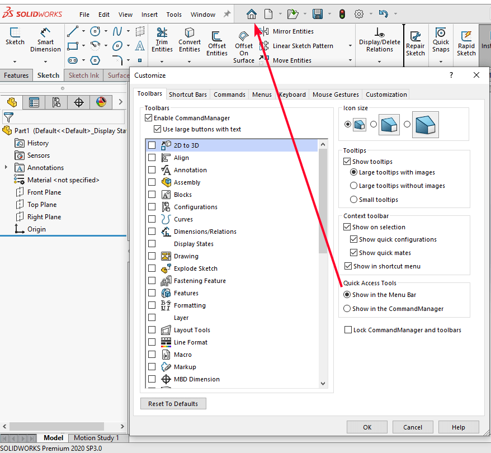This screenshot has height=453, width=491.
Task: Switch to the Mouse Gestures tab
Action: [336, 94]
